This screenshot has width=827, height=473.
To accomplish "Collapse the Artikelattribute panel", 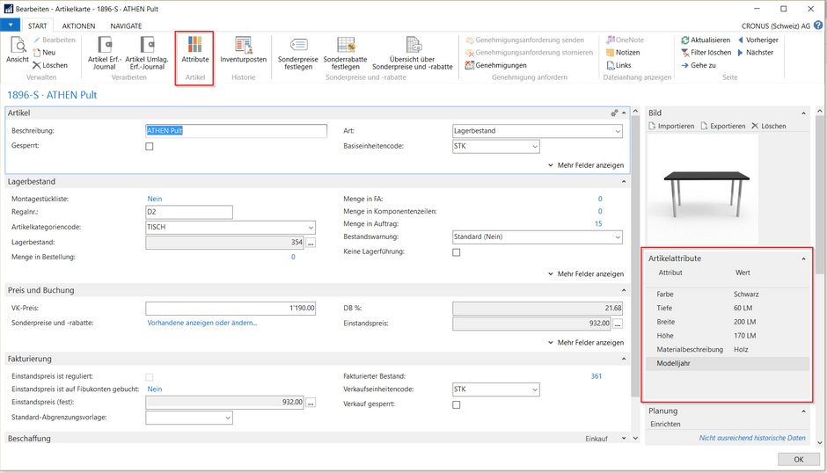I will (804, 258).
